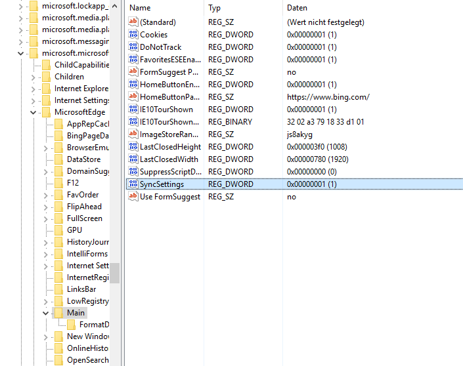The width and height of the screenshot is (463, 366).
Task: Click the https://www.bing.com/ data cell
Action: point(328,96)
